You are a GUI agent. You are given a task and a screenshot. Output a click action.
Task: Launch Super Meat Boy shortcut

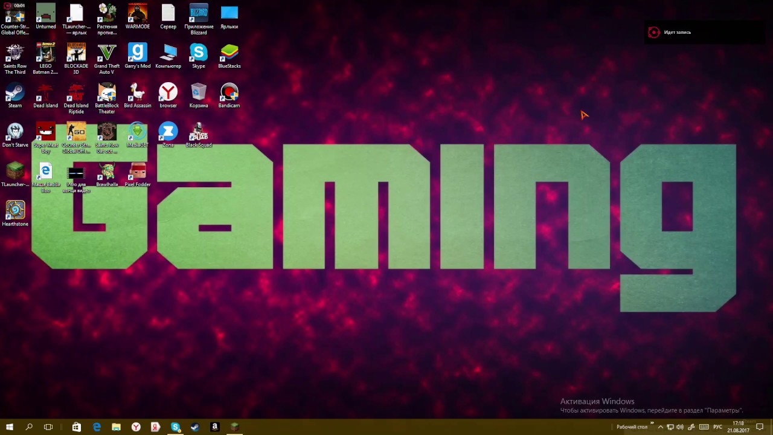[x=45, y=138]
